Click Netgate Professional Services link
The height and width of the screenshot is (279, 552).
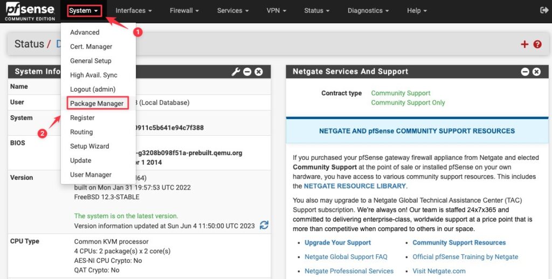click(x=349, y=271)
